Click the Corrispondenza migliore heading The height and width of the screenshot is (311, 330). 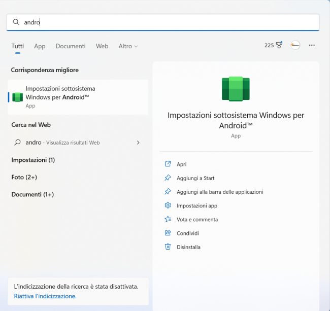click(45, 70)
